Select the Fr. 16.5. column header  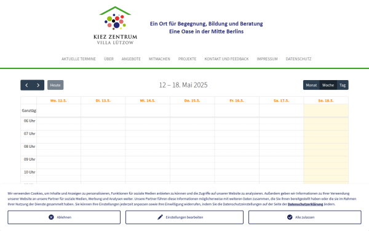[x=237, y=100]
